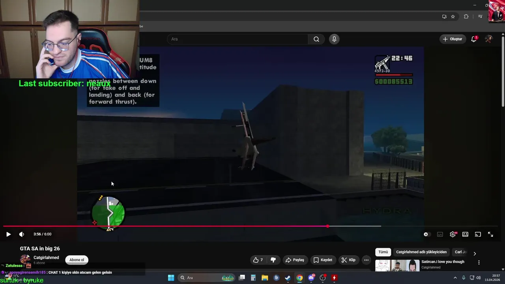Click the Catgirlahmed channel avatar
The width and height of the screenshot is (505, 284).
25,260
